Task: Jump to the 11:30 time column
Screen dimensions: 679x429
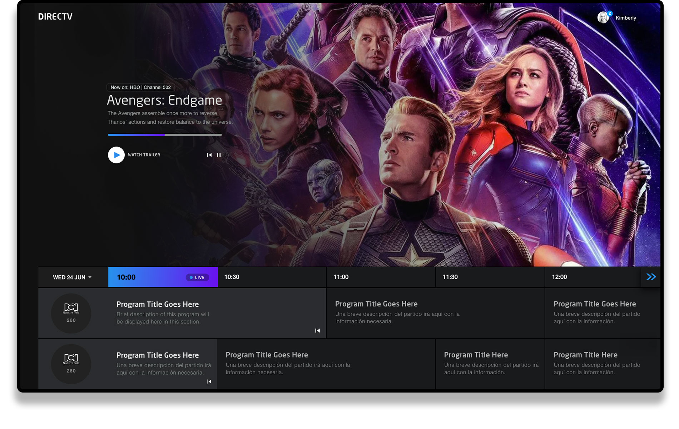Action: tap(490, 277)
